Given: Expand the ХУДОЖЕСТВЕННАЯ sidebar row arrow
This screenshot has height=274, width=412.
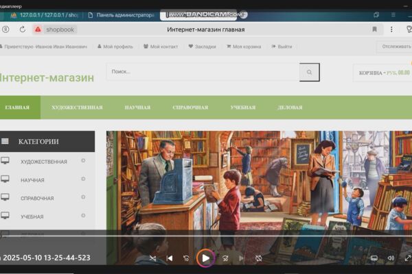Looking at the screenshot, I should click(x=83, y=161).
